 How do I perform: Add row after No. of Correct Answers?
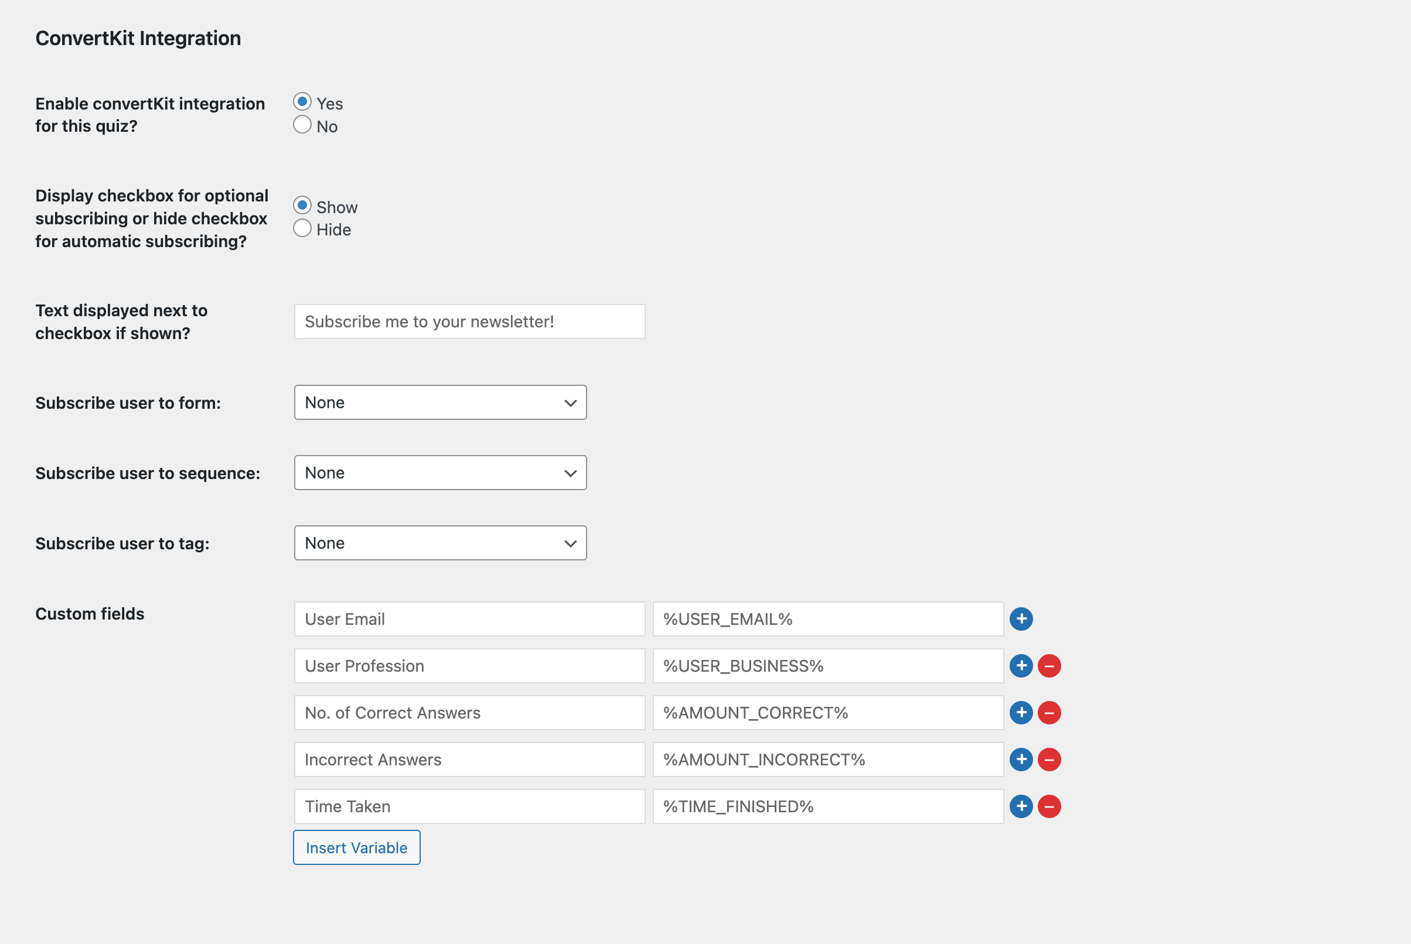(1021, 713)
